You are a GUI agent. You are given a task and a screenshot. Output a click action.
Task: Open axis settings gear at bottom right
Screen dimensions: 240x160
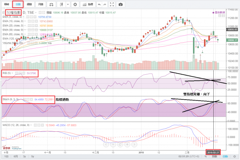234,156
